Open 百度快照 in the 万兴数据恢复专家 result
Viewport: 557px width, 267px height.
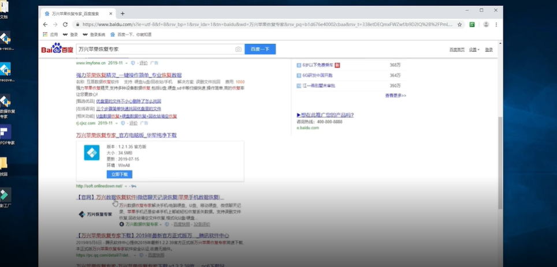tap(181, 224)
